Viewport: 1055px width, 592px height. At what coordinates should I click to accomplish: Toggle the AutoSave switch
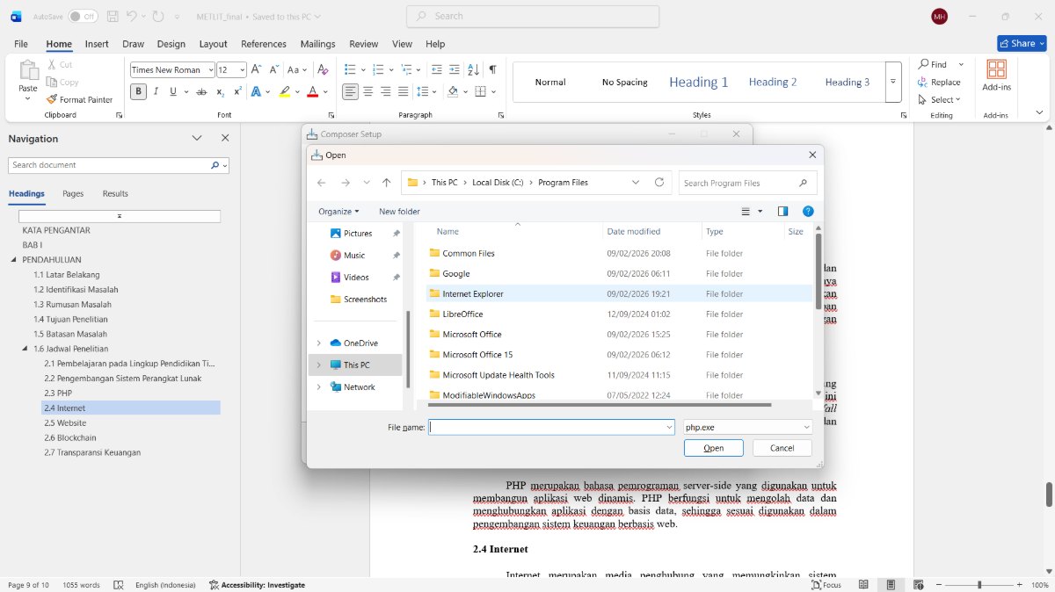pos(83,17)
